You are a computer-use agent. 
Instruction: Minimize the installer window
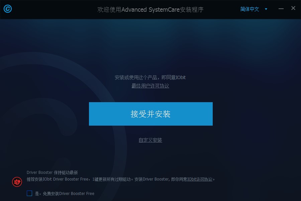281,9
